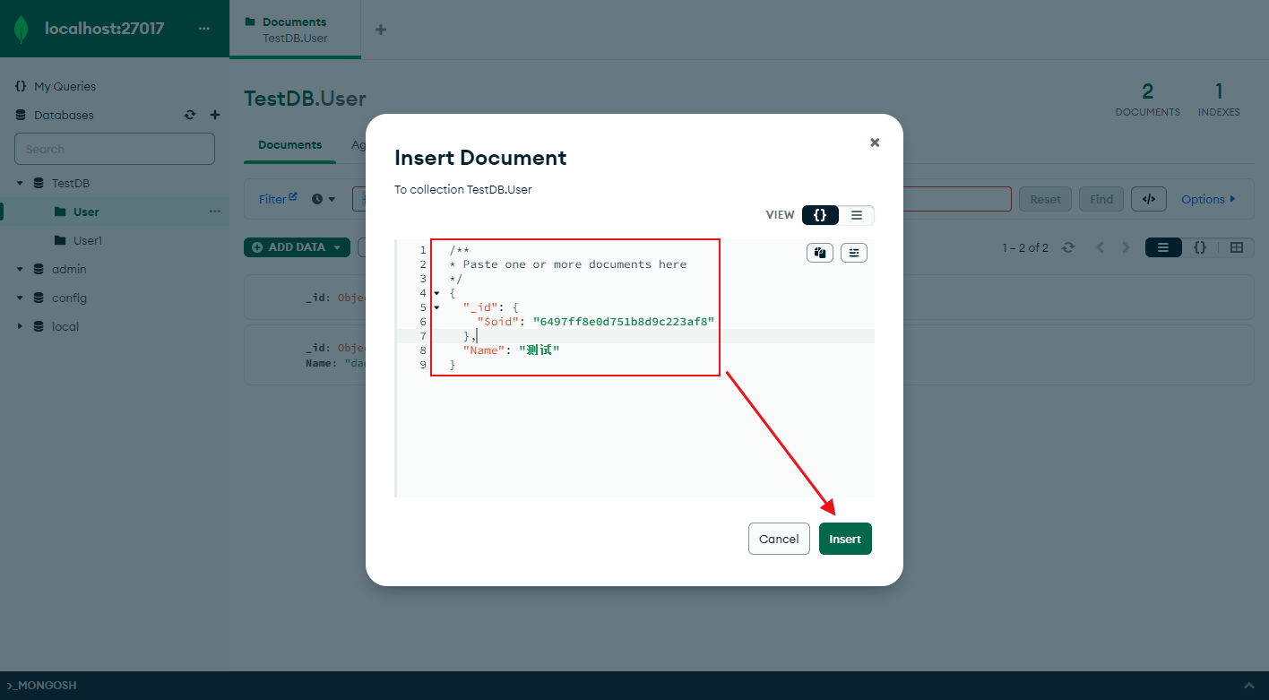Open the Filter documentation link
Viewport: 1269px width, 700px height.
278,199
